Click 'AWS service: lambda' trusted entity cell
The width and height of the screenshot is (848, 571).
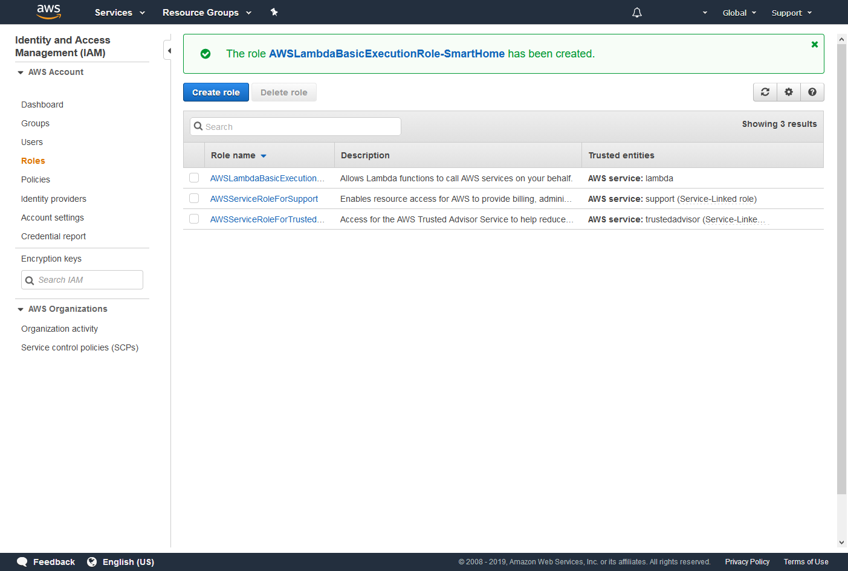630,178
